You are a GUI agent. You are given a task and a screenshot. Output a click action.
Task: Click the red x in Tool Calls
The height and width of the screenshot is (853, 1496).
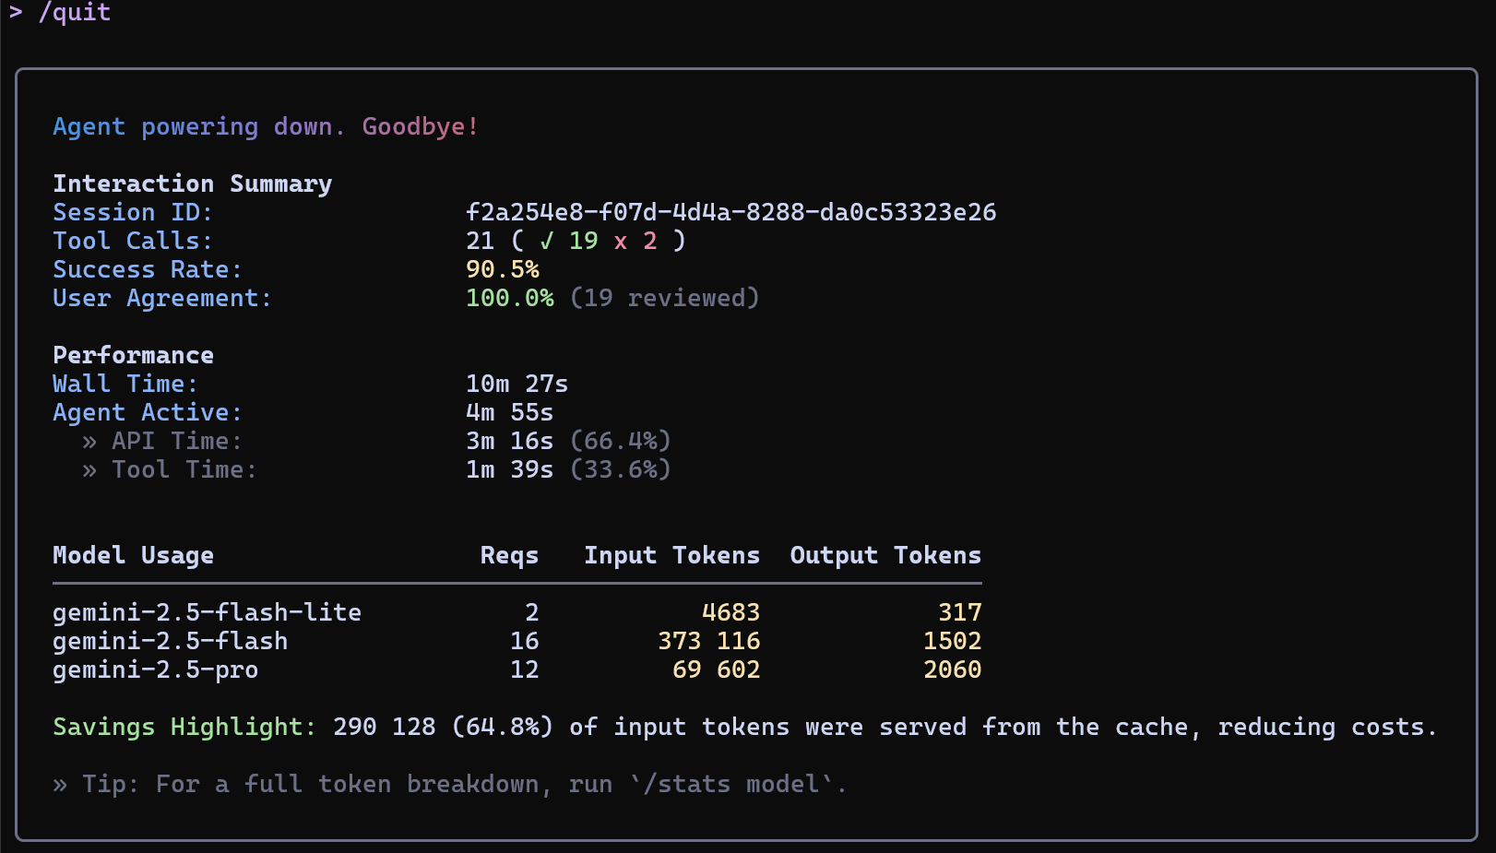click(621, 242)
